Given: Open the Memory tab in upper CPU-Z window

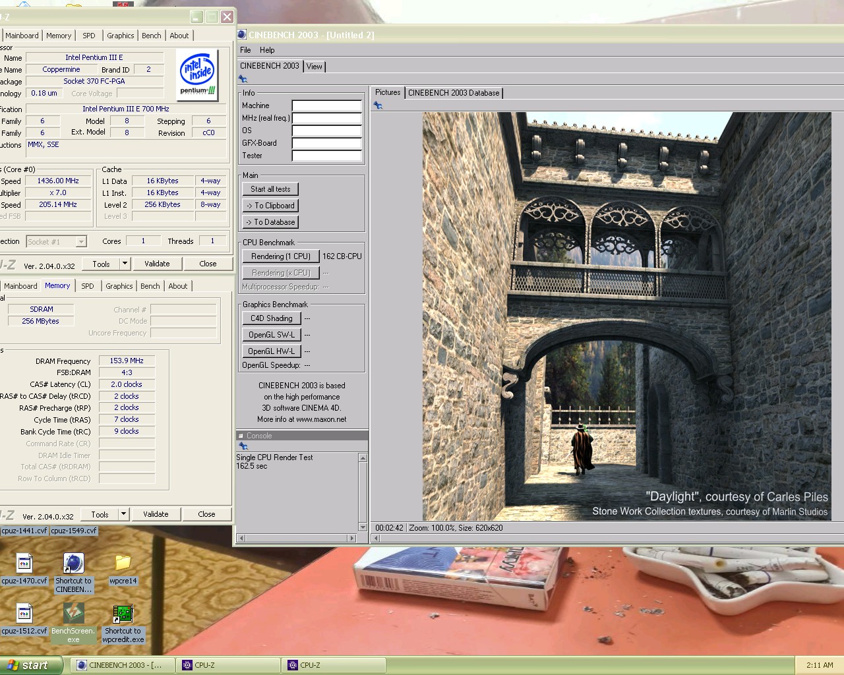Looking at the screenshot, I should click(x=59, y=36).
